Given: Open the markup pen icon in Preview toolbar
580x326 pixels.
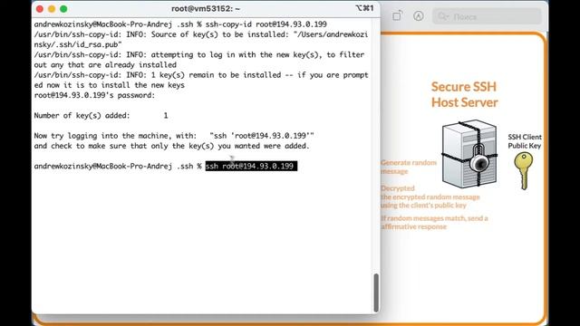Looking at the screenshot, I should [x=419, y=16].
